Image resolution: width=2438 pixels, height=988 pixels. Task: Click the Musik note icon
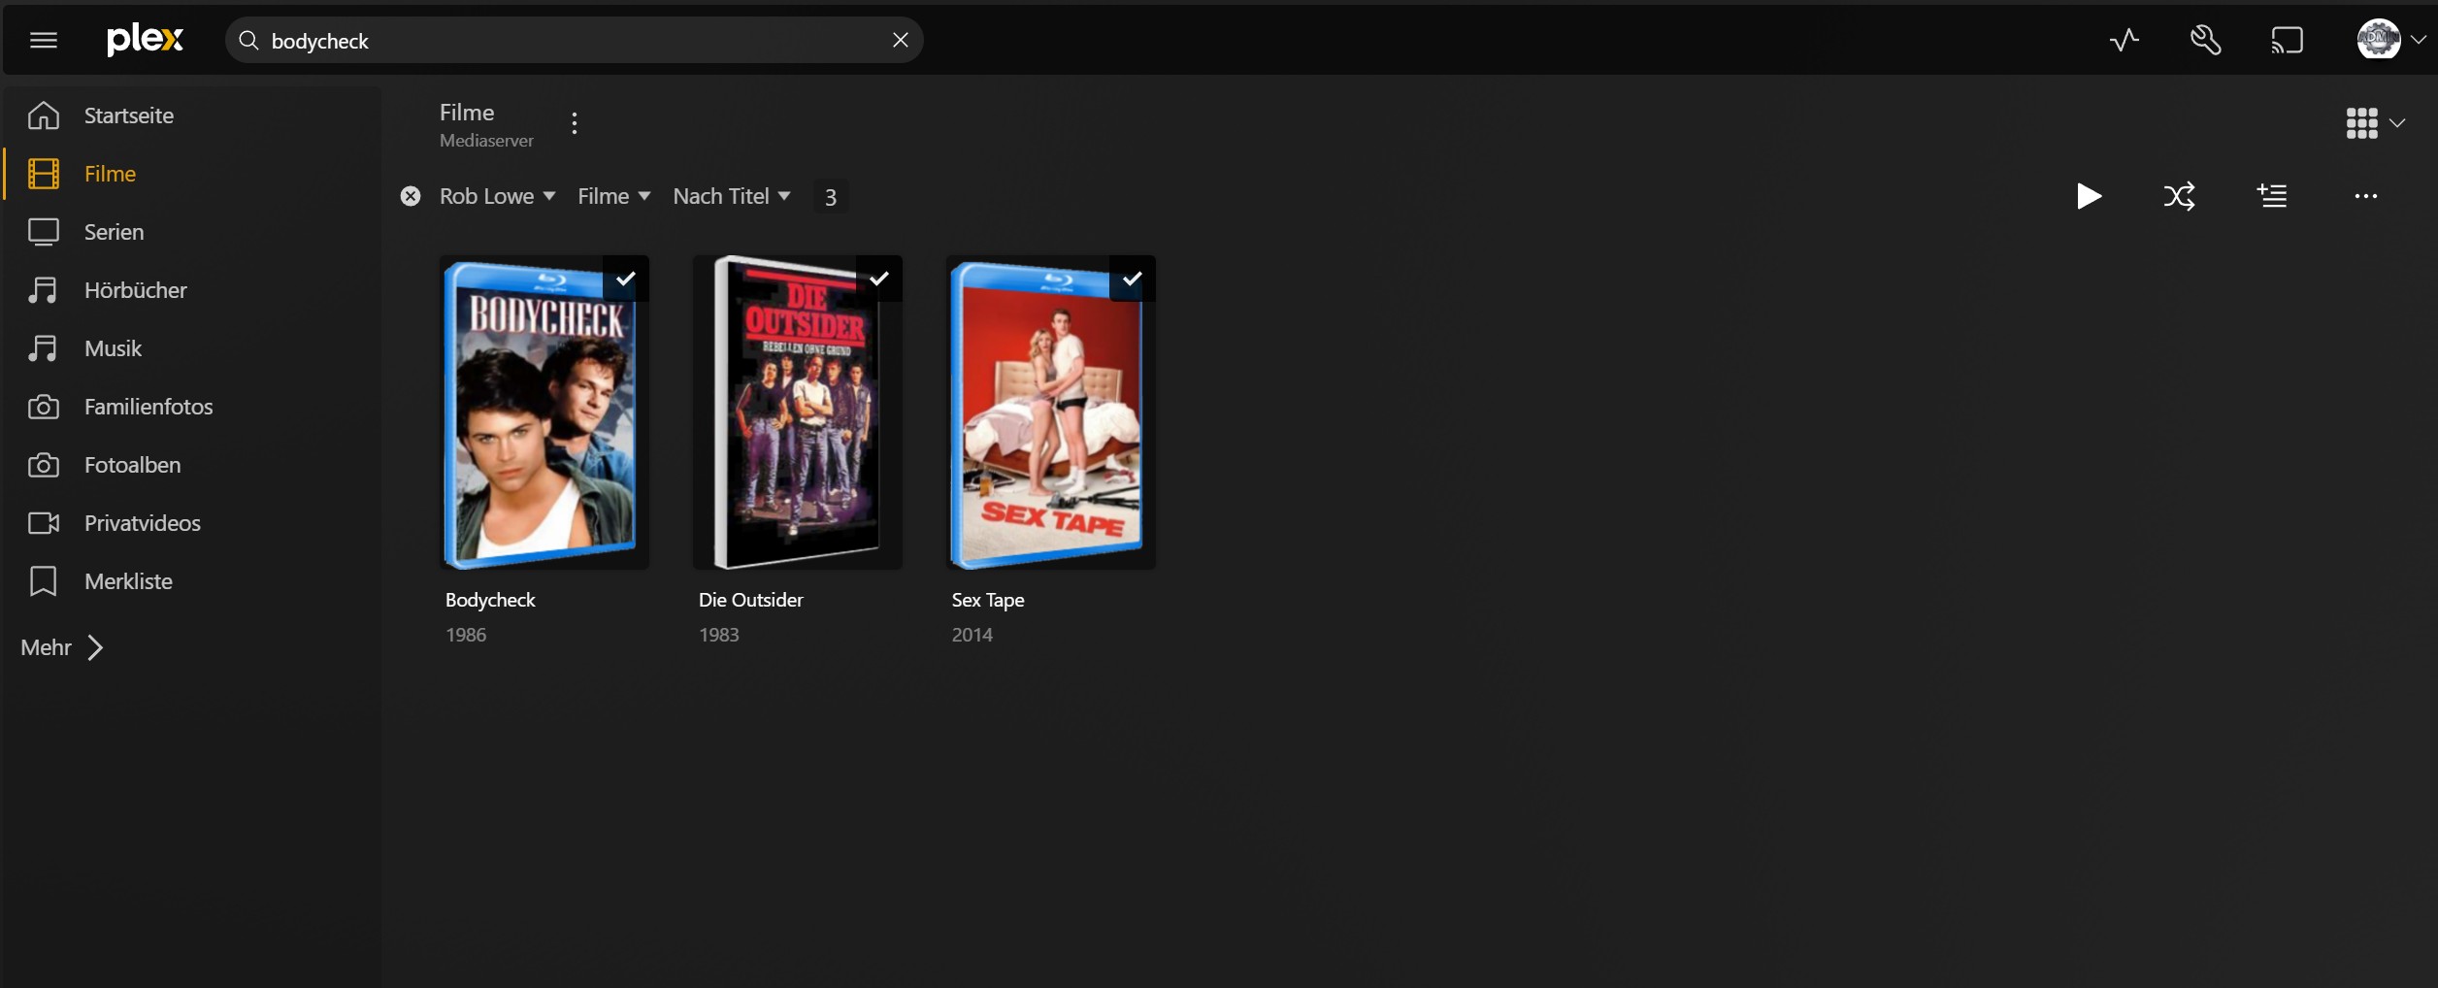coord(44,348)
